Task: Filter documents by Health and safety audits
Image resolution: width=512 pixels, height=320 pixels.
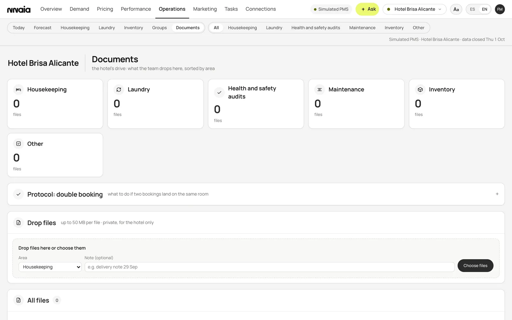Action: pos(316,28)
